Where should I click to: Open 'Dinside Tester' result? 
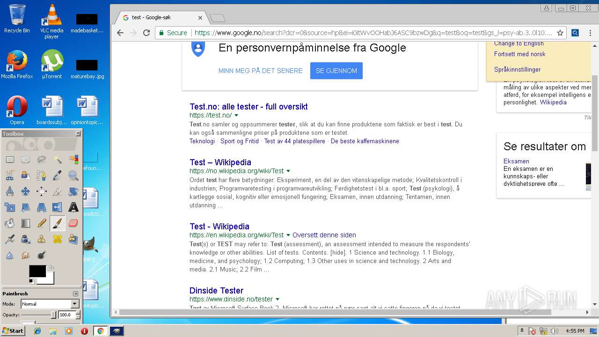pos(217,291)
